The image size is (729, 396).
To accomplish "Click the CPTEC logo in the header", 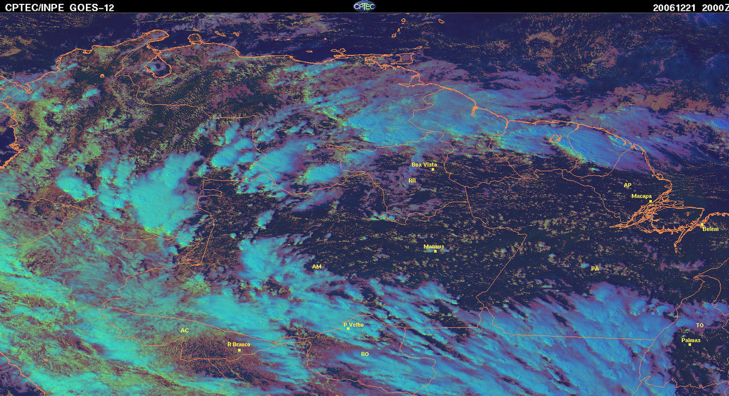I will coord(364,6).
